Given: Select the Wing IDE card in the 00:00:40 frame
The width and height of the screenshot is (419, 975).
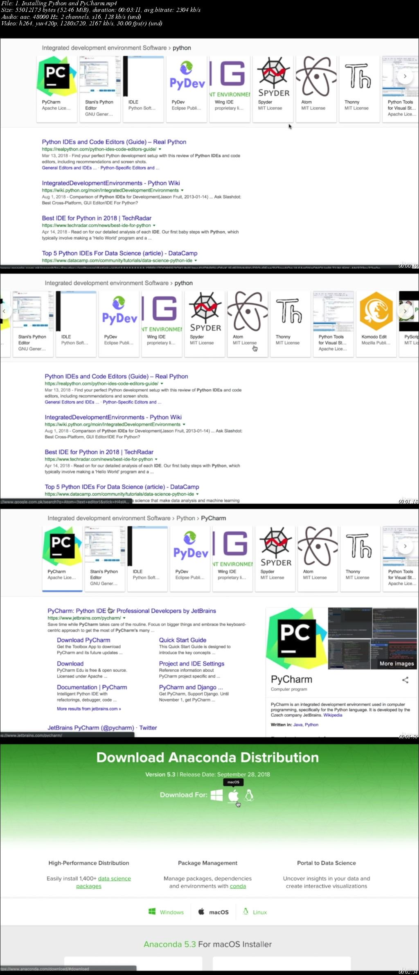Looking at the screenshot, I should [x=230, y=89].
